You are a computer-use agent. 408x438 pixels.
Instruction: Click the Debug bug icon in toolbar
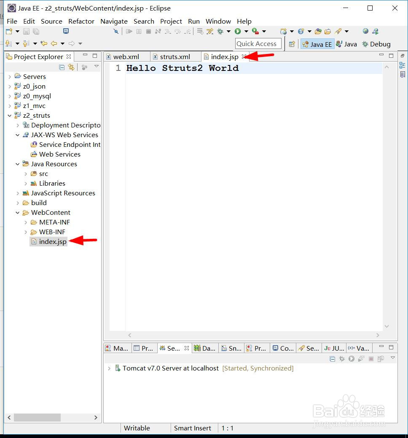tap(220, 31)
